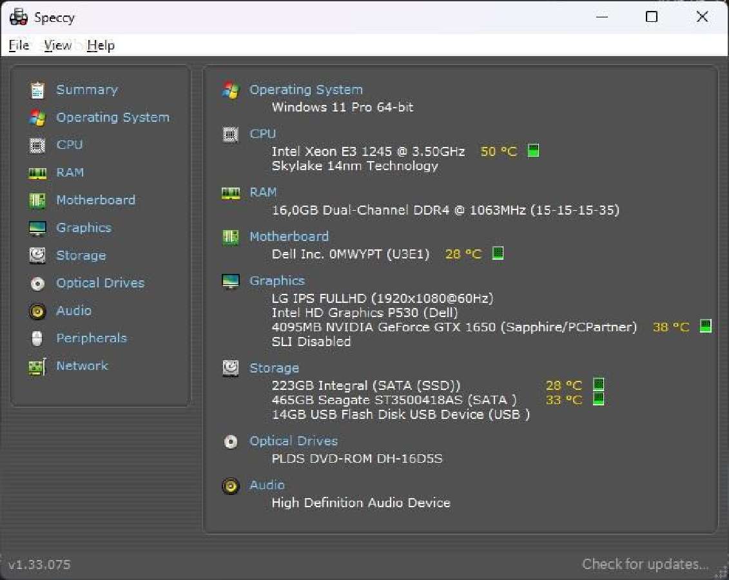
Task: Open the Help menu
Action: 101,45
